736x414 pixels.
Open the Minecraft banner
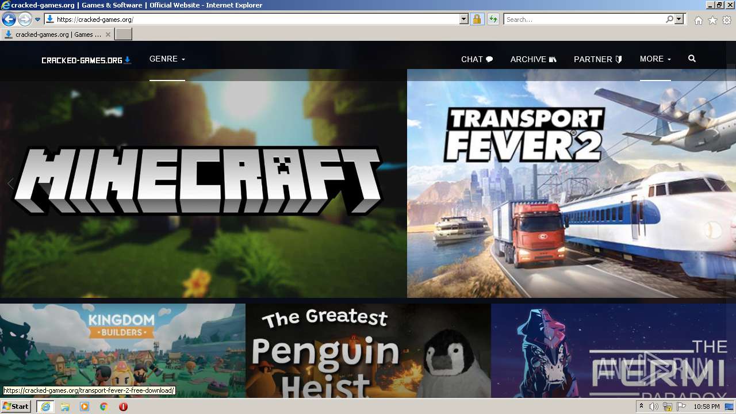point(203,183)
